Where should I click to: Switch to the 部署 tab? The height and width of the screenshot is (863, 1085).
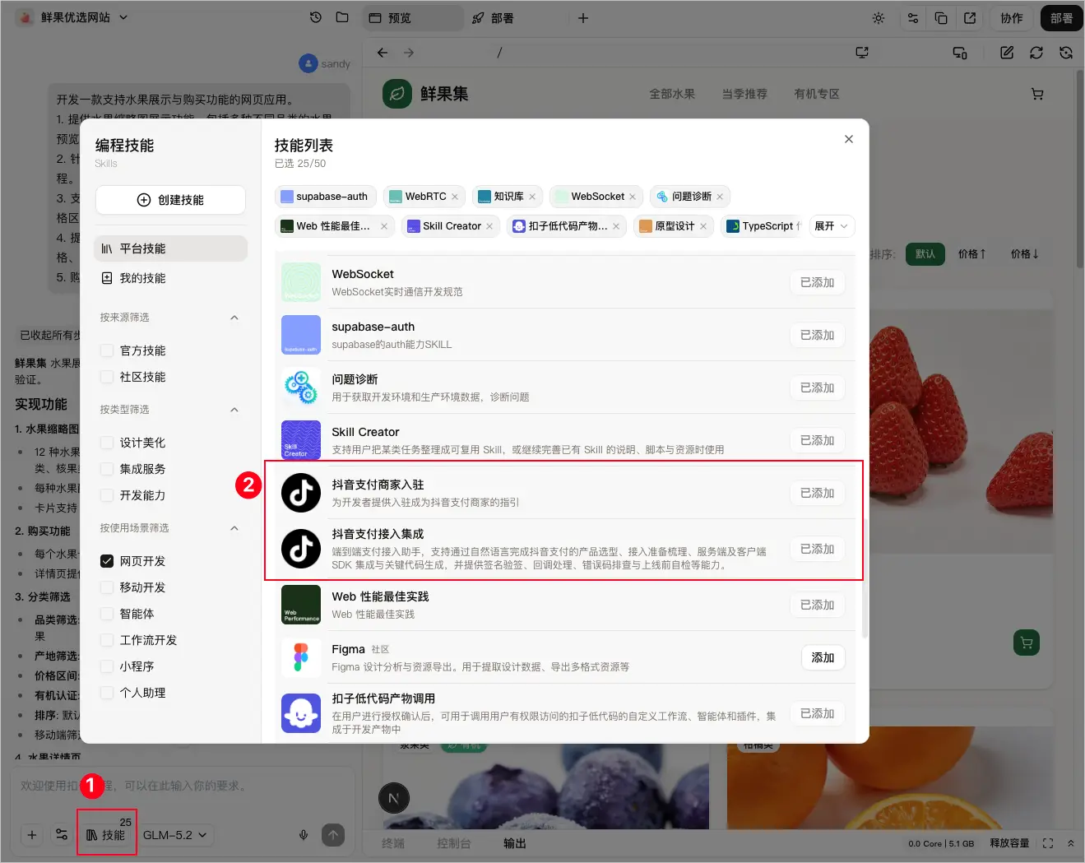[x=493, y=18]
